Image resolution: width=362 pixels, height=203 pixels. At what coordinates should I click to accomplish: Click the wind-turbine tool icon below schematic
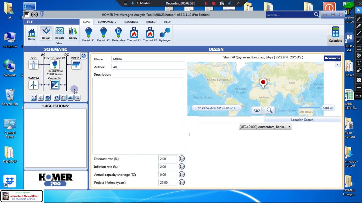41,98
